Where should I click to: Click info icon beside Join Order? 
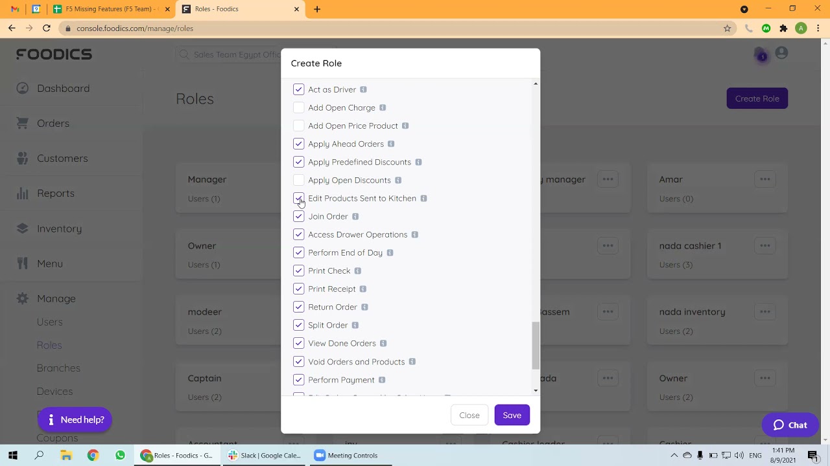tap(355, 216)
